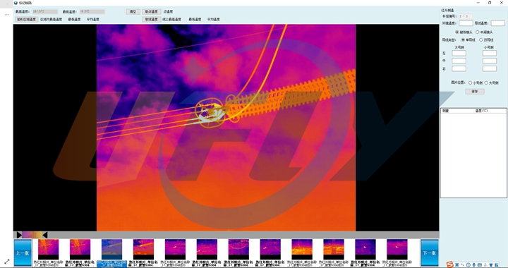This screenshot has height=268, width=508.
Task: Click the 取点温度 point temperature button
Action: [x=151, y=12]
